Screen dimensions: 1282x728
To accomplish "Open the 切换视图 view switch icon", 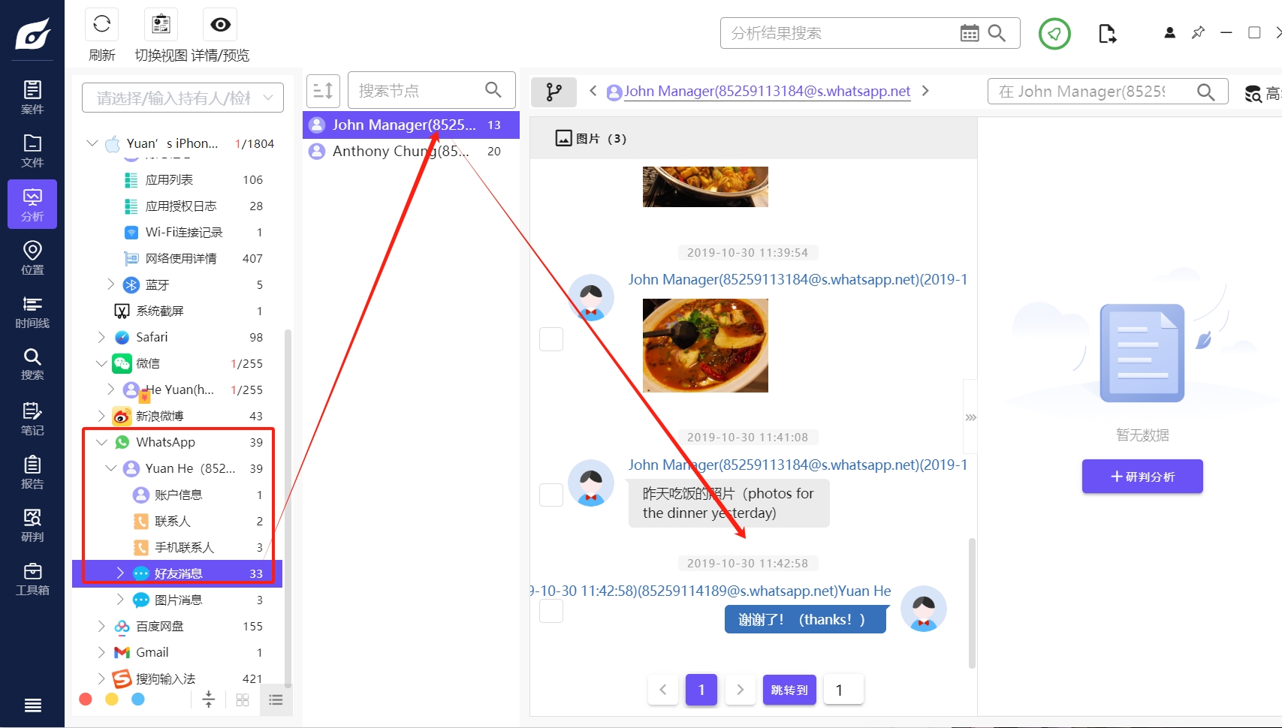I will tap(161, 25).
